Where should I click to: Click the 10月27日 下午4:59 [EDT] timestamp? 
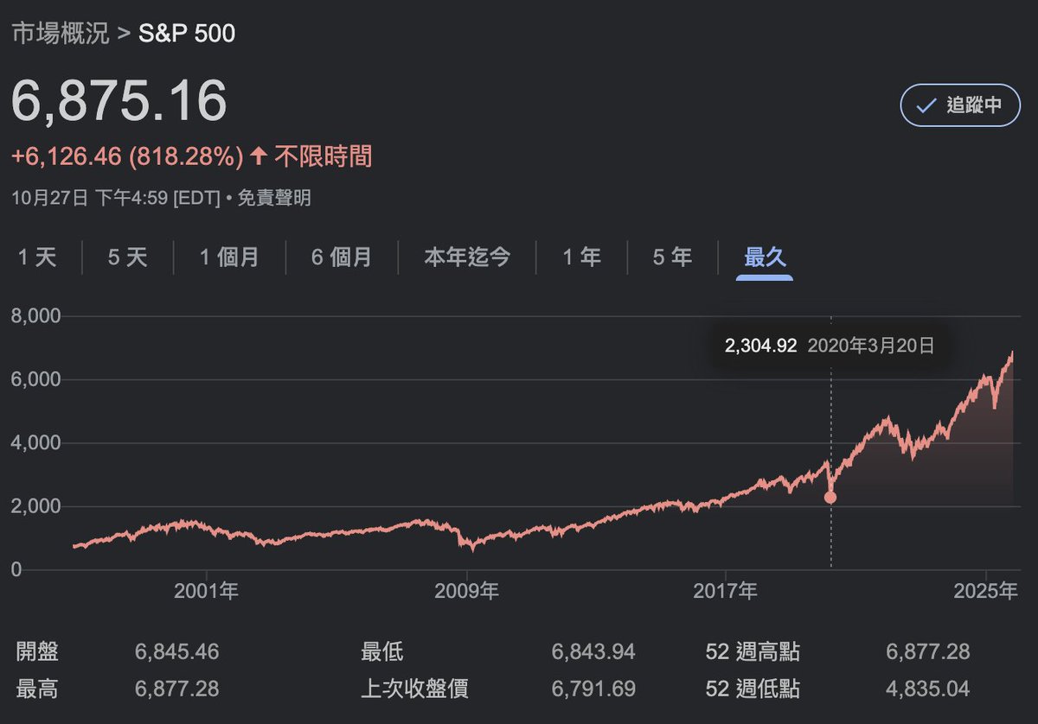(117, 199)
